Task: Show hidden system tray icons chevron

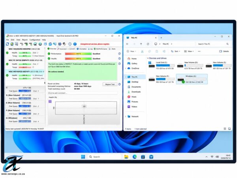Action: (x=207, y=157)
